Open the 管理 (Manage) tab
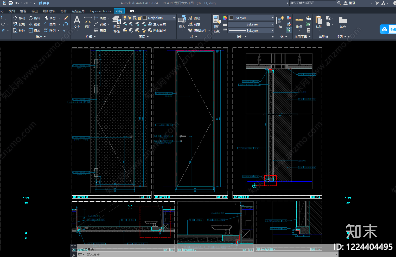 tap(23, 11)
